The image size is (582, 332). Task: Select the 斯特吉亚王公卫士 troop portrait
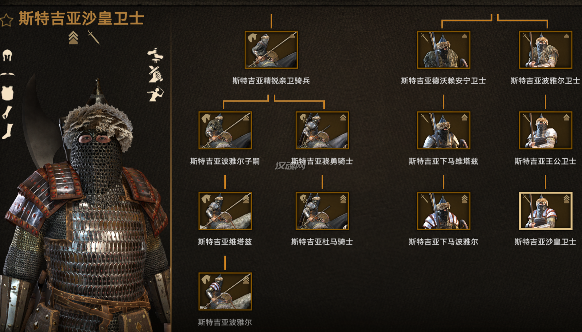[x=546, y=130]
